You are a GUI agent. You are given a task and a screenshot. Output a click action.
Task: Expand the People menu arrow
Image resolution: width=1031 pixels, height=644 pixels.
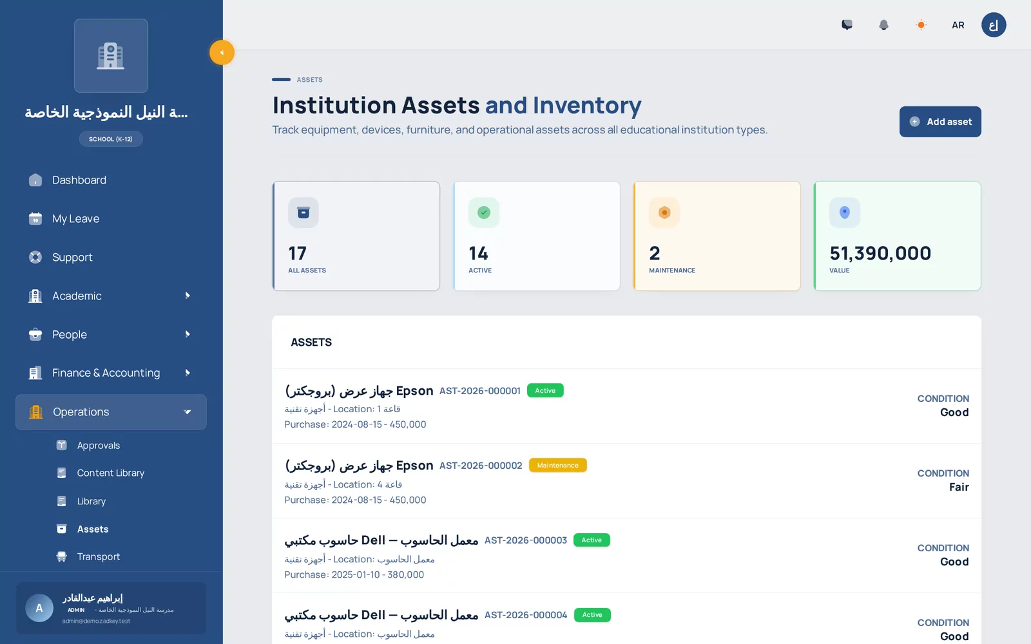[188, 334]
